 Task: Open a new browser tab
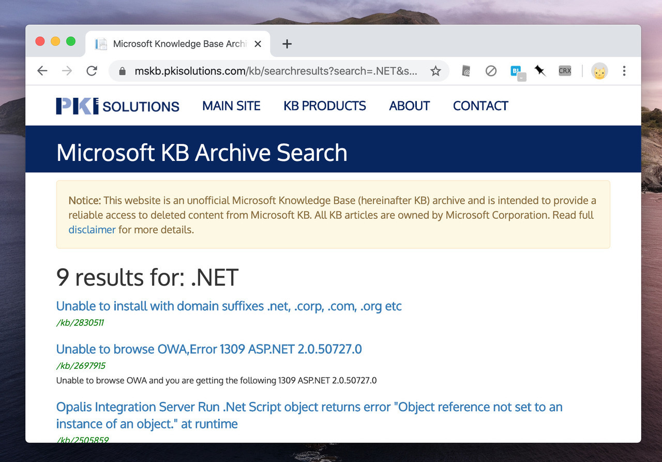[287, 44]
